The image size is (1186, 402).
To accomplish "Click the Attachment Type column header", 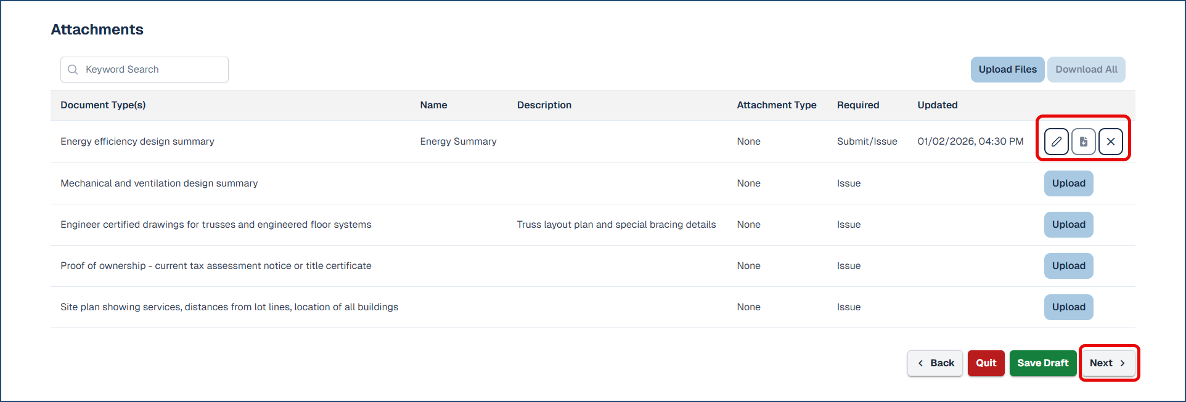I will point(776,105).
